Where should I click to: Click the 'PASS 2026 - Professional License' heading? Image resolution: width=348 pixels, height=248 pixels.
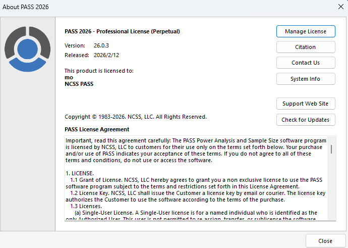point(123,31)
